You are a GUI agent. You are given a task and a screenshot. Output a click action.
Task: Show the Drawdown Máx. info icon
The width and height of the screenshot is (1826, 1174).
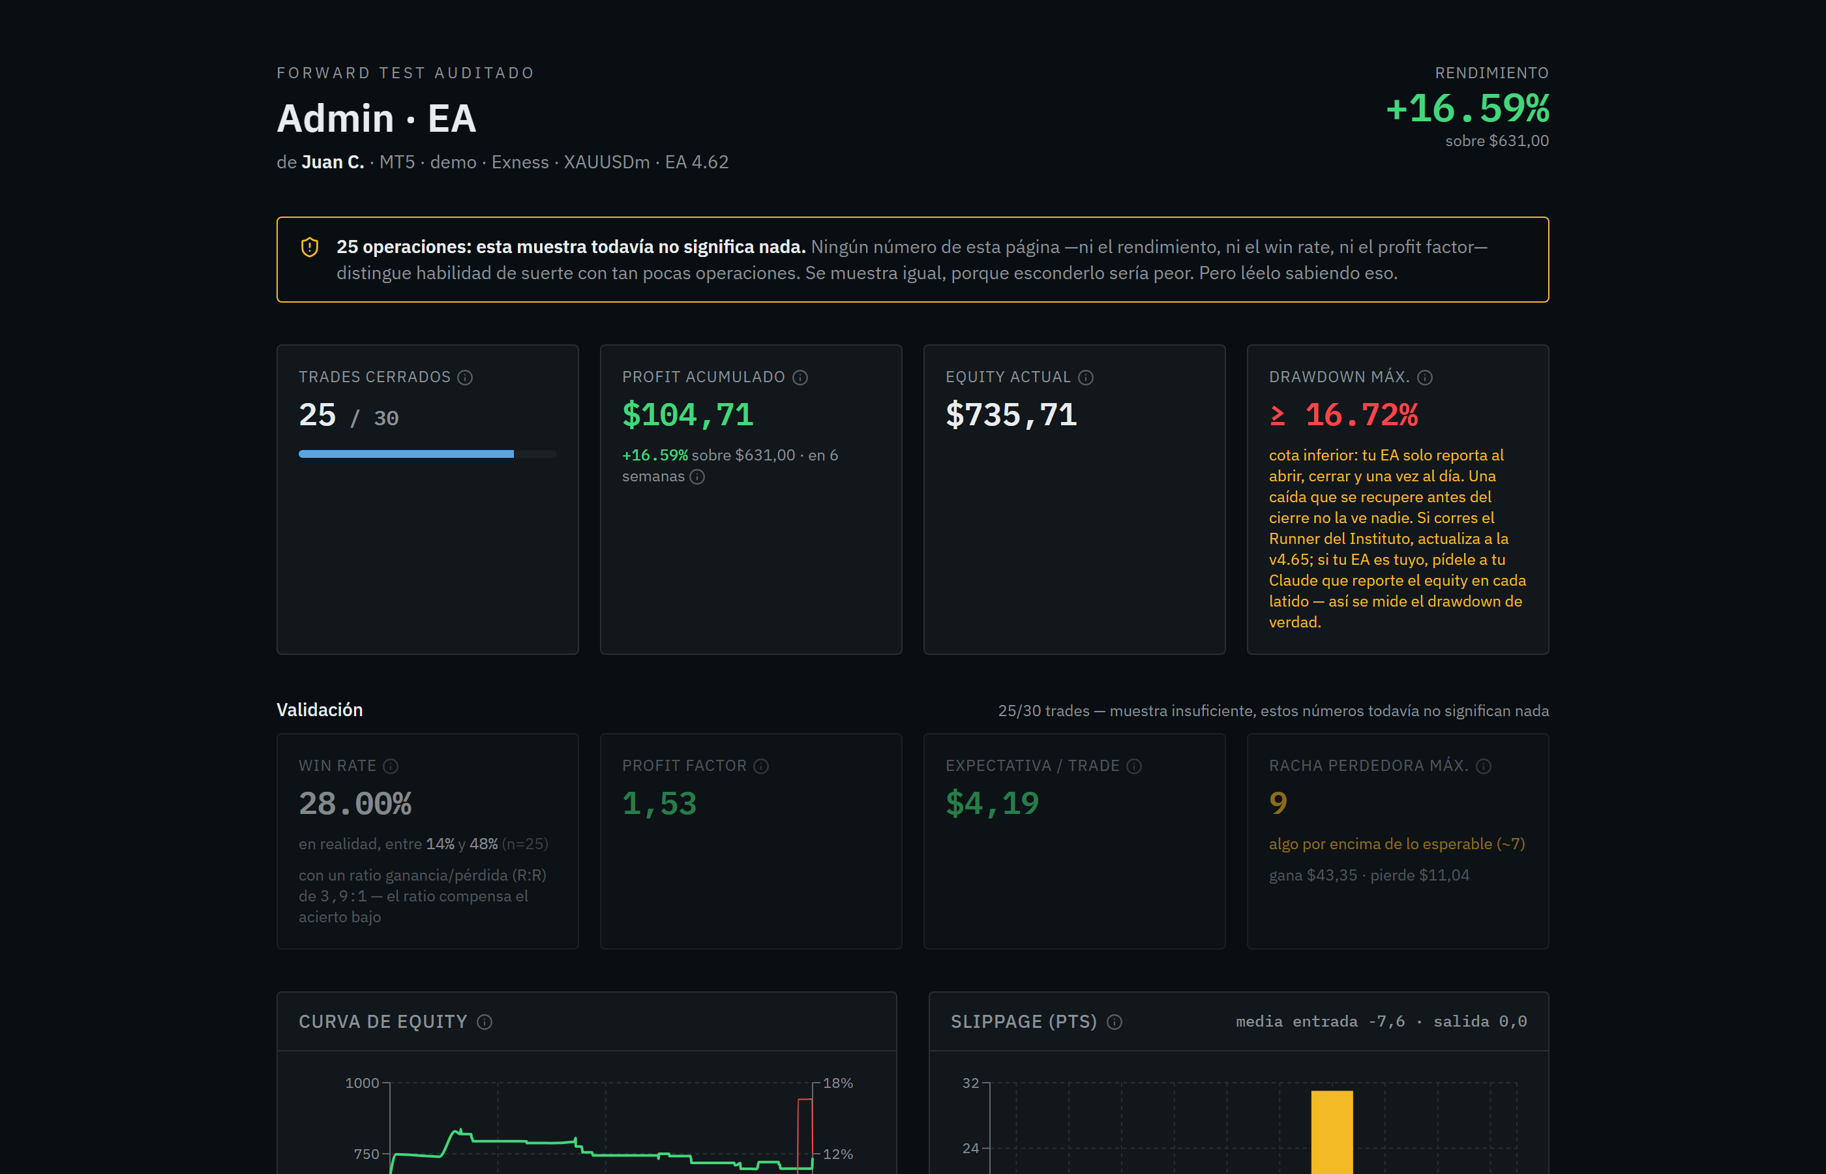point(1425,378)
